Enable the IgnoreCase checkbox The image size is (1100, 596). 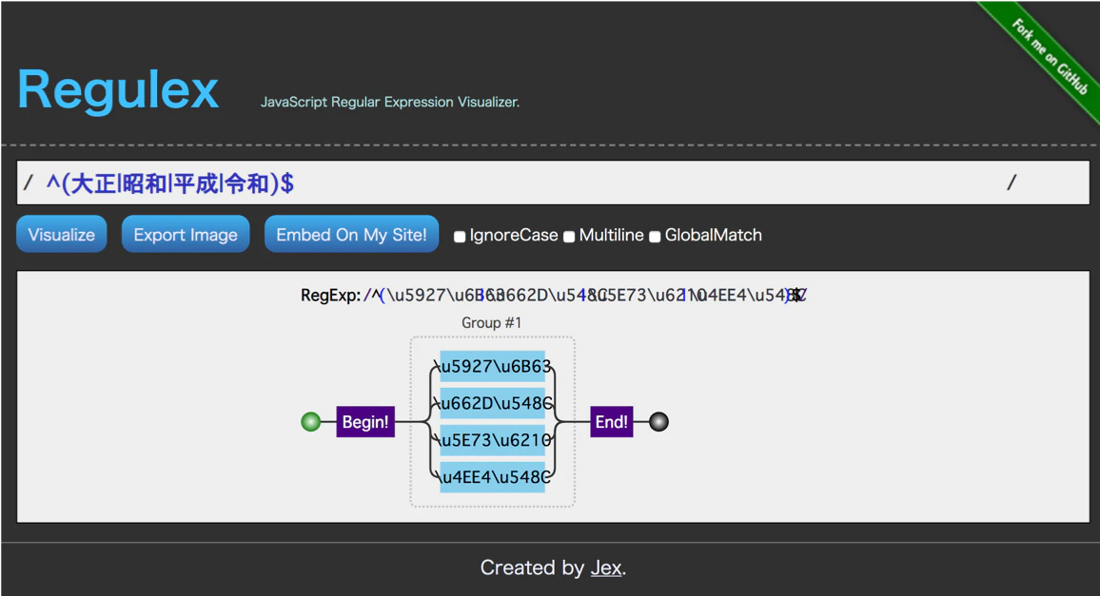460,237
